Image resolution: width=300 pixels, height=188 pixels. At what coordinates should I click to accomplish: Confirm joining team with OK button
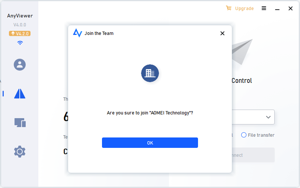click(150, 143)
